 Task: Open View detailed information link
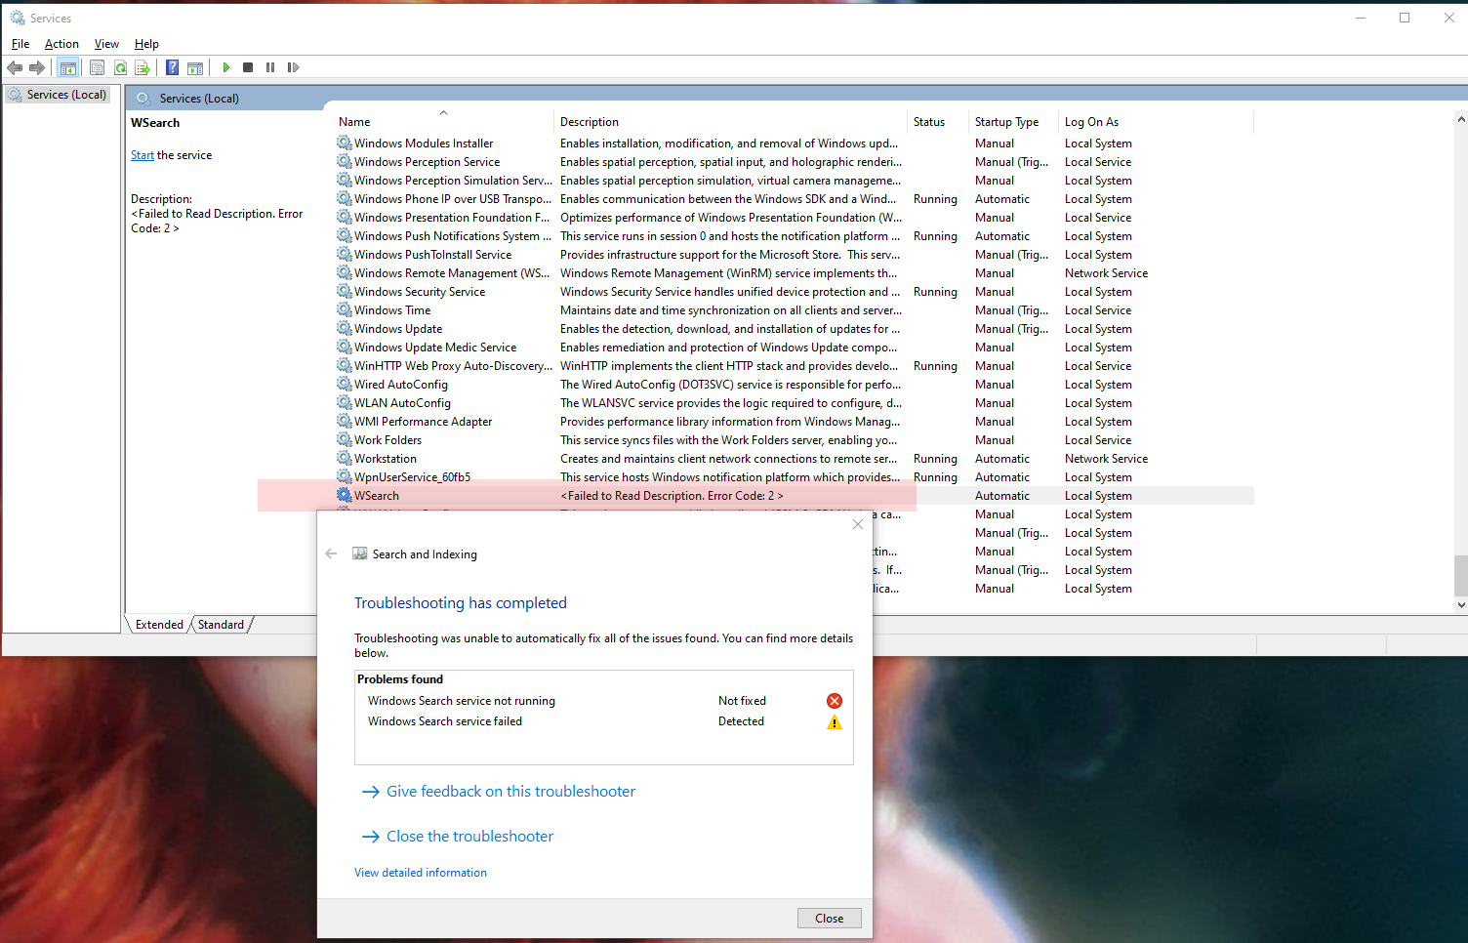click(421, 873)
